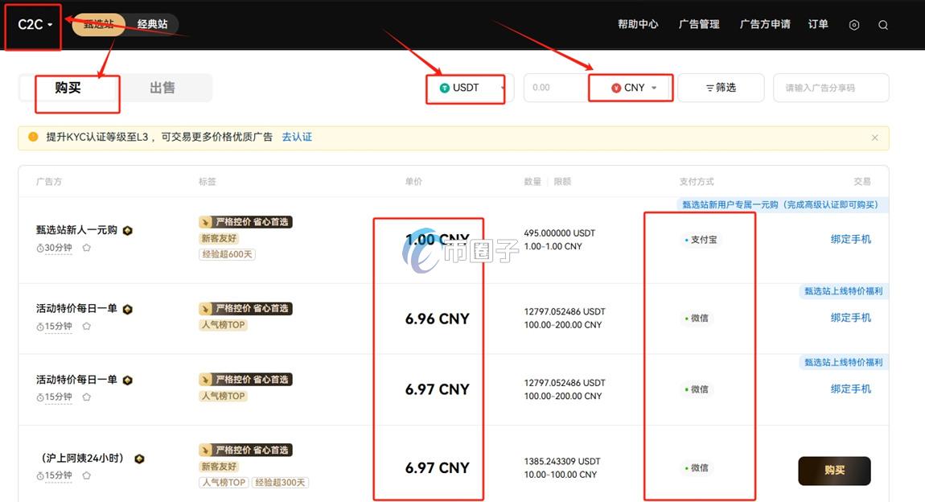Click the clock icon showing 30分钟 for first advertiser
Screen dimensions: 925x502
point(40,247)
